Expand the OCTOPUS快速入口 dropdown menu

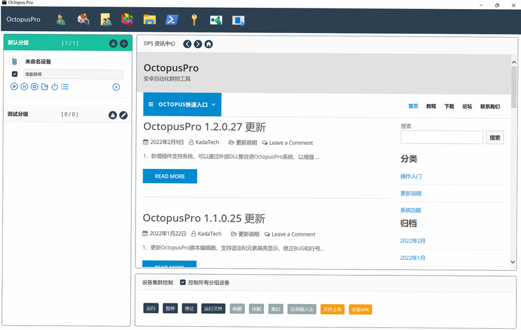182,105
